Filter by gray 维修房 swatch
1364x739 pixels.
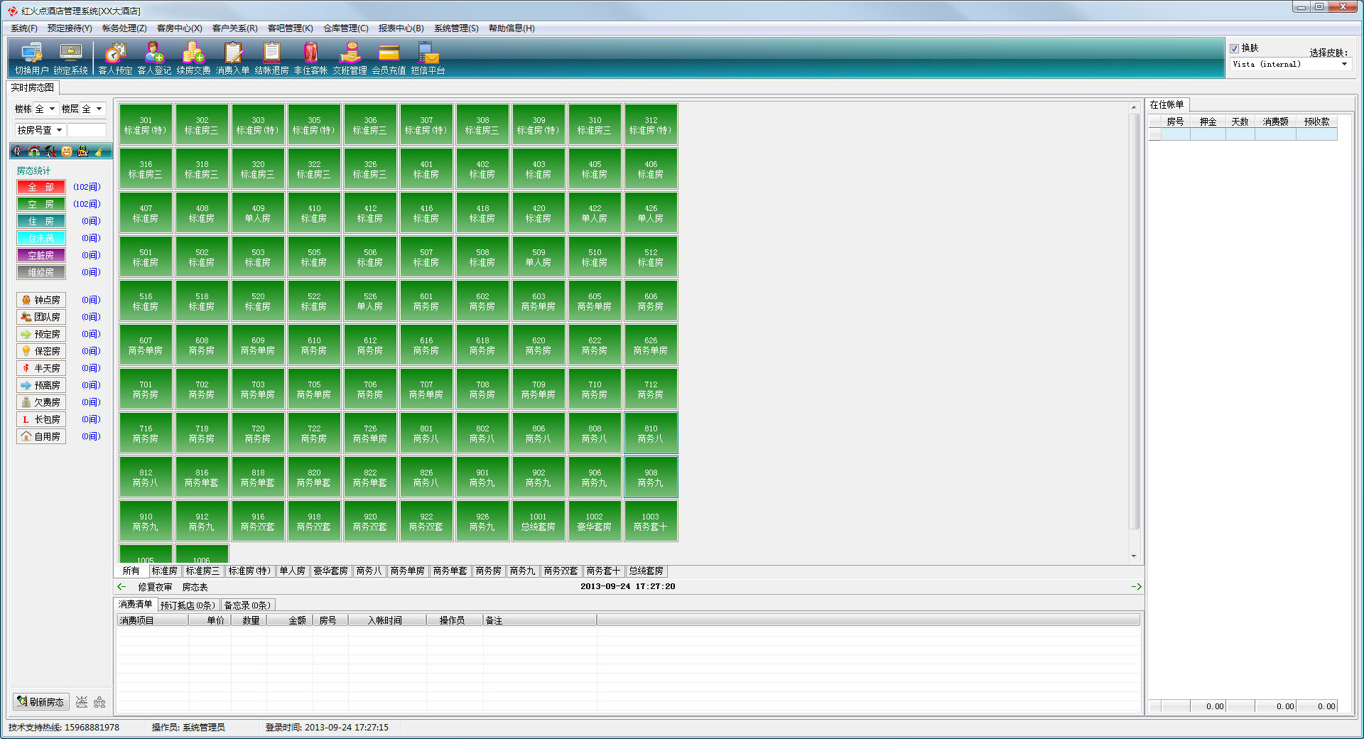41,272
